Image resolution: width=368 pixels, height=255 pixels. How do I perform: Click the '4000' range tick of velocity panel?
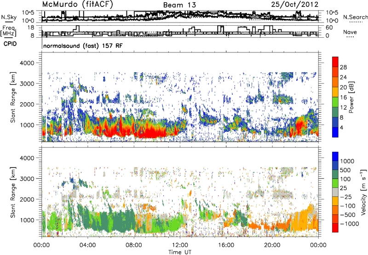point(28,158)
